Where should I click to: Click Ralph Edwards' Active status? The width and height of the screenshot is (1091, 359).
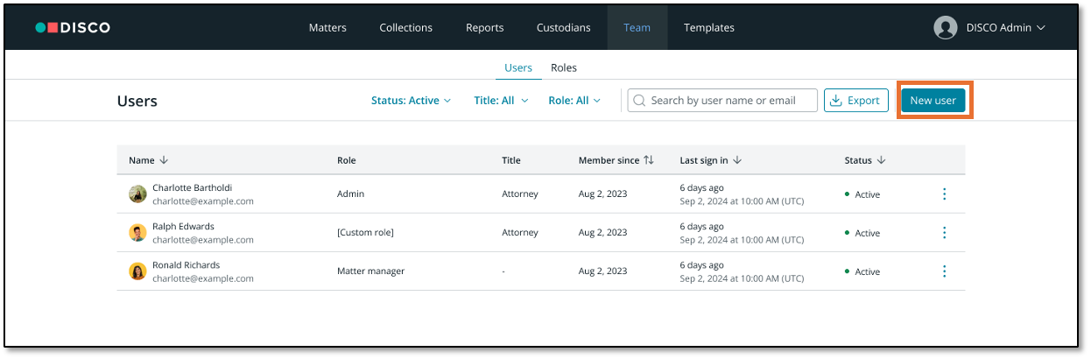click(x=862, y=233)
